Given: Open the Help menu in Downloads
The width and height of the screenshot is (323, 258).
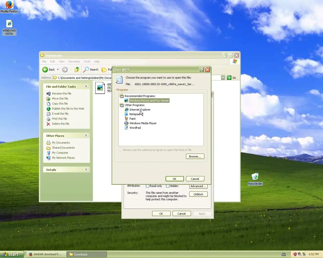Looking at the screenshot, I should tap(97, 61).
